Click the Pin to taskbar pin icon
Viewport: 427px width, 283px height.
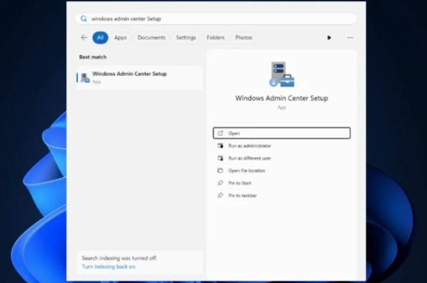[220, 195]
